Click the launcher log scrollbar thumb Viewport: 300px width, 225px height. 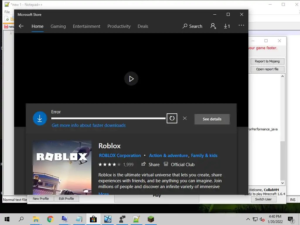pyautogui.click(x=282, y=161)
